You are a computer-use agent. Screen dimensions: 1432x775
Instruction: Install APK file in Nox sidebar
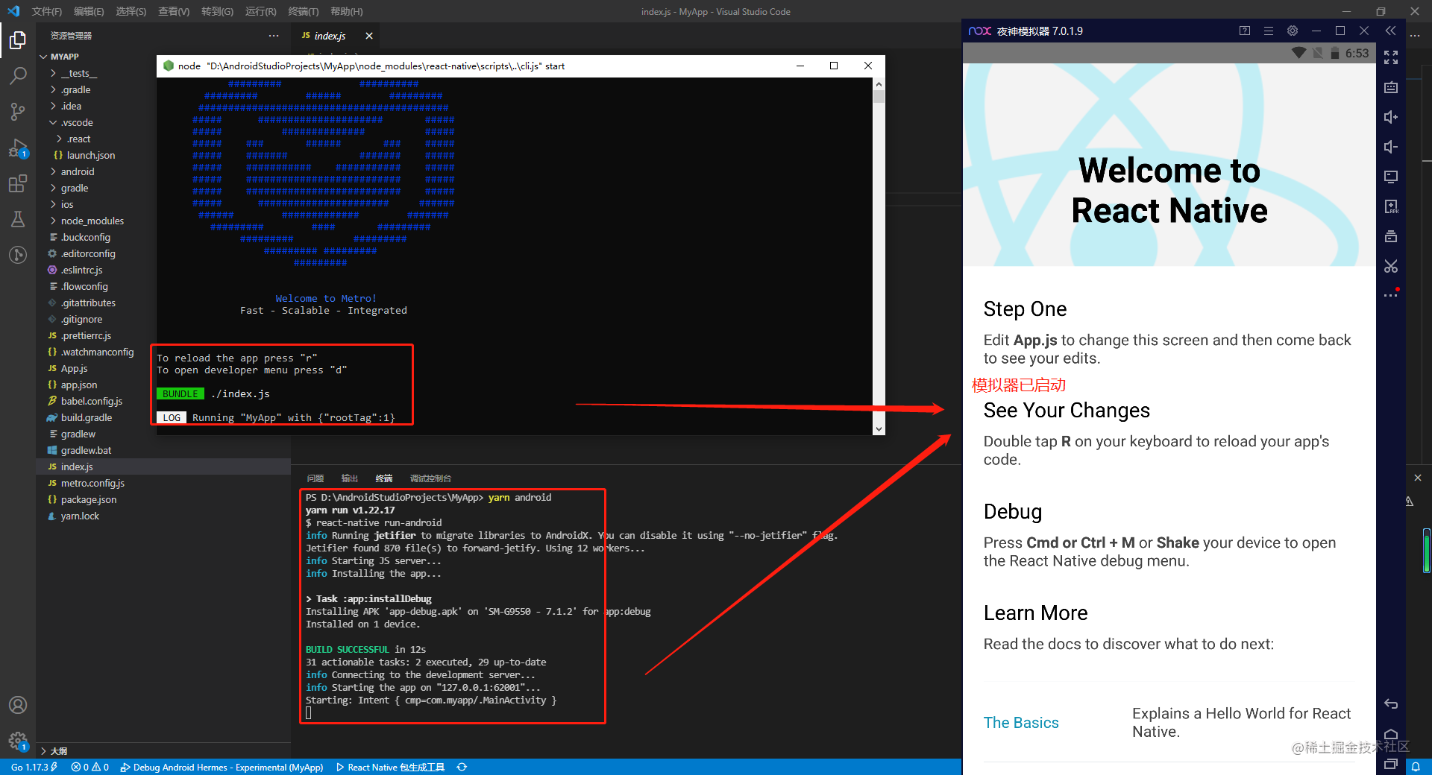[x=1391, y=206]
